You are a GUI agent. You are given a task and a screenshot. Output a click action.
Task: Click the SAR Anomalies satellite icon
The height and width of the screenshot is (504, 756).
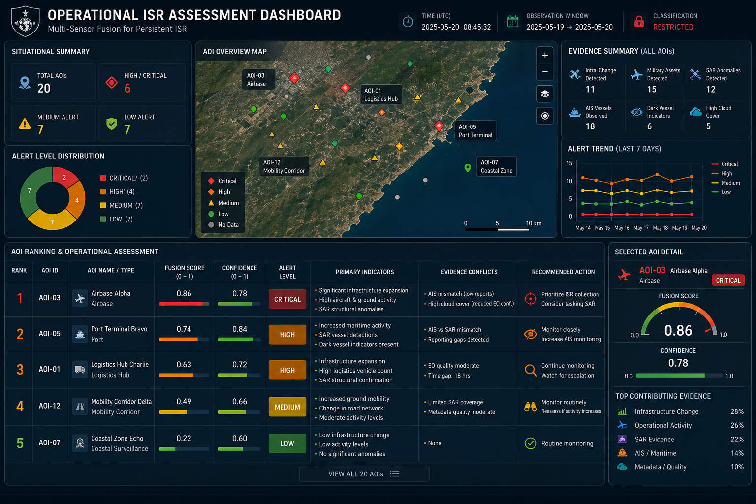(x=695, y=74)
